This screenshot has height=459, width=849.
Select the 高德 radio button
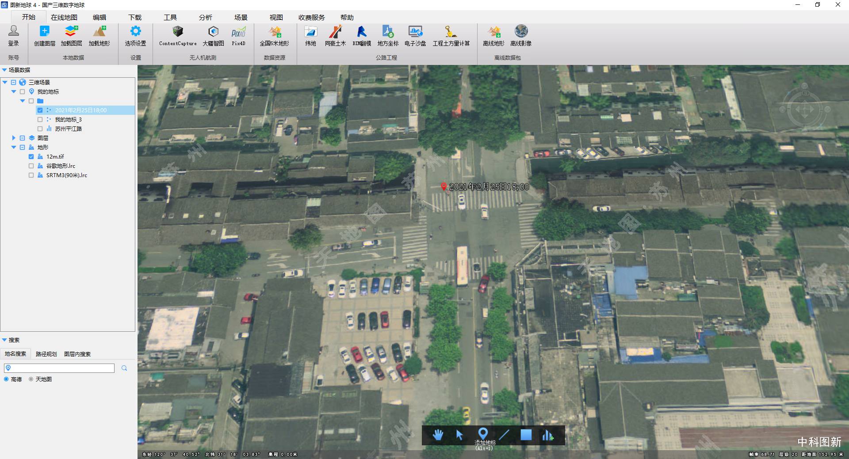click(x=6, y=379)
